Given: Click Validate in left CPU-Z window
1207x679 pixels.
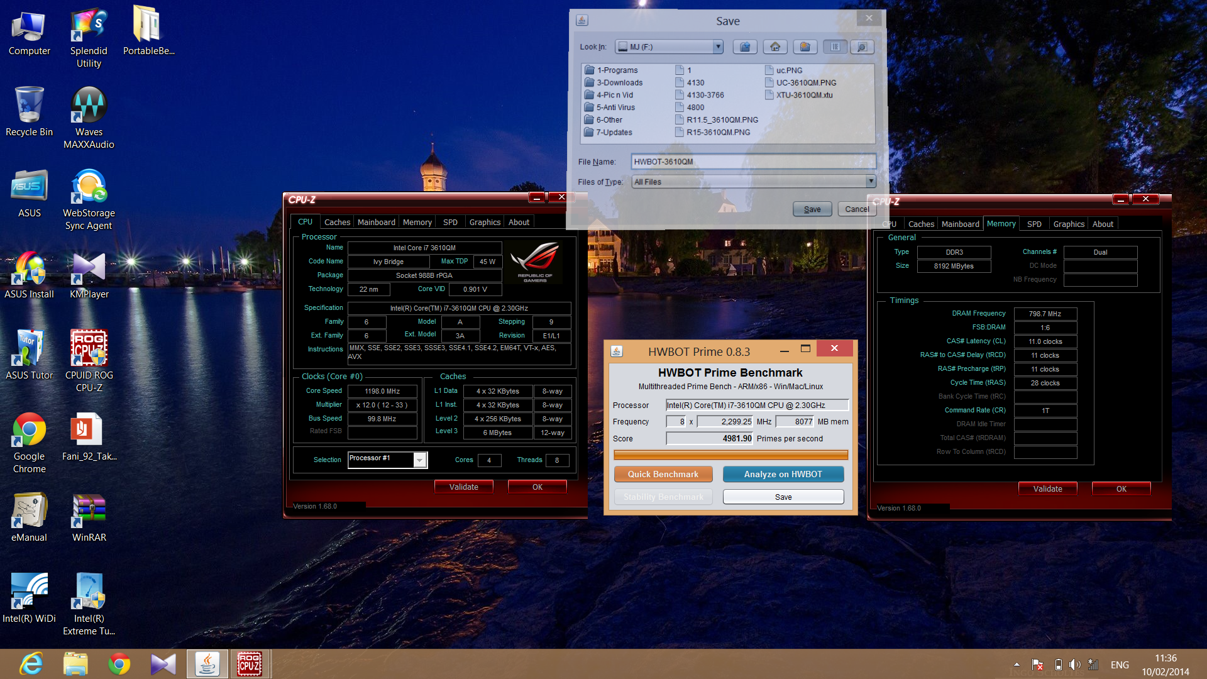Looking at the screenshot, I should point(463,487).
